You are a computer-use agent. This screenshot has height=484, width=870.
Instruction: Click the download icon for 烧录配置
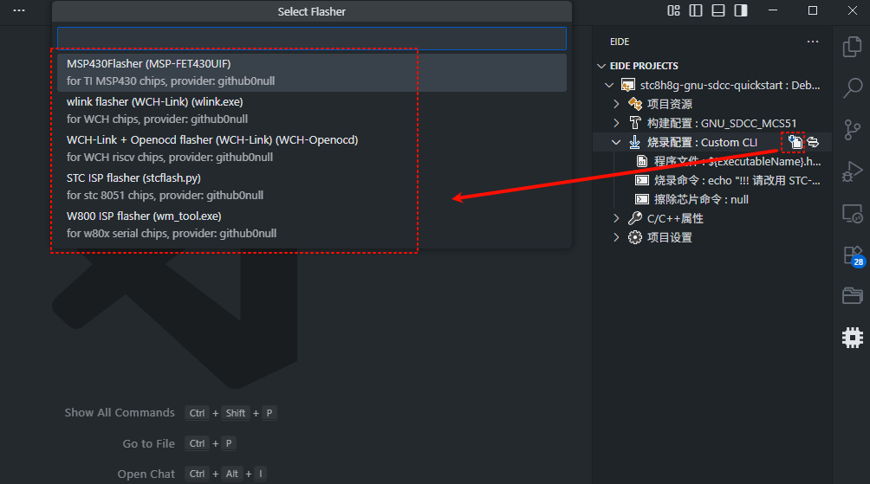pos(635,143)
